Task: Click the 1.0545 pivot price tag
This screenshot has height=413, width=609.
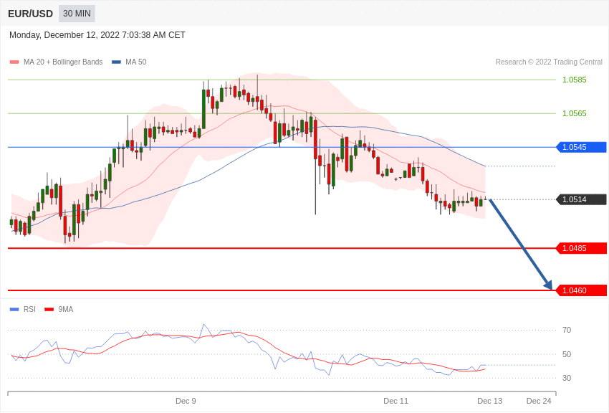Action: (582, 147)
